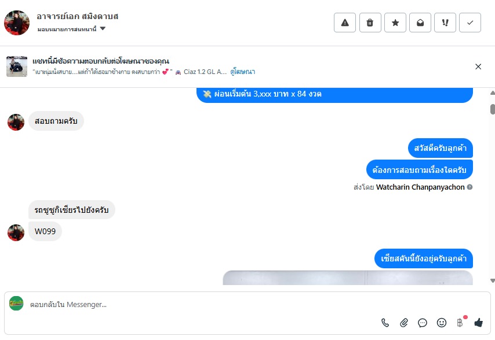Click the Ciaz ad thumbnail image
Screen dimensions: 495x340
pyautogui.click(x=17, y=66)
